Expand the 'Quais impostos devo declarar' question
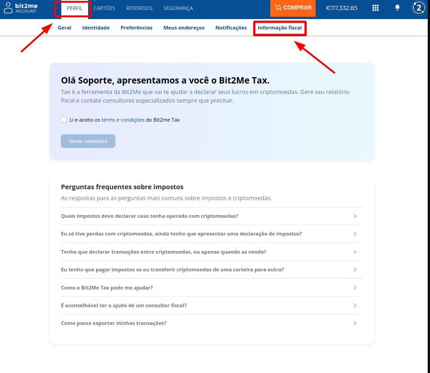Viewport: 430px width, 373px height. coord(212,216)
